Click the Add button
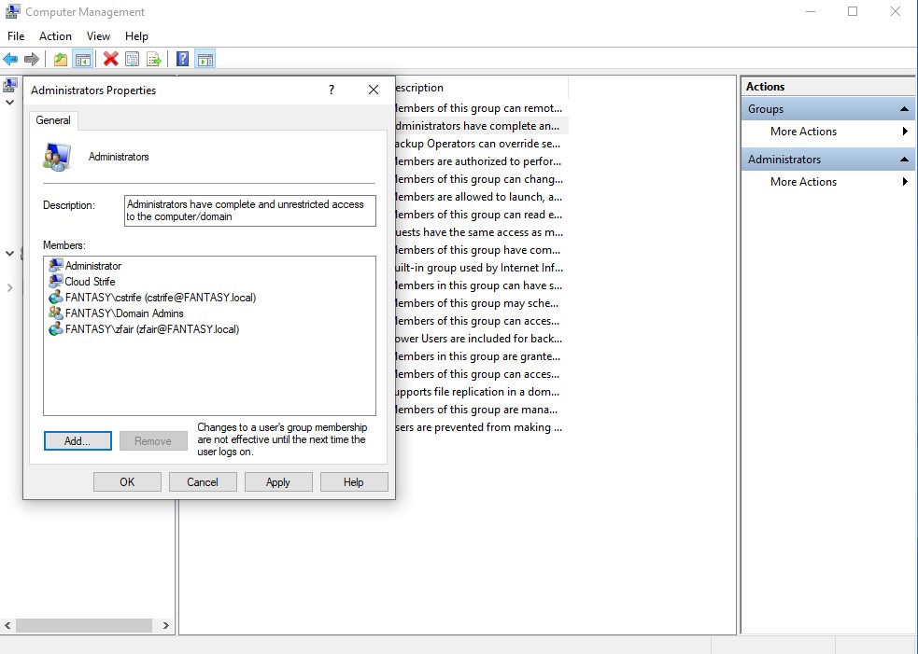Screen dimensions: 918x654 78,440
